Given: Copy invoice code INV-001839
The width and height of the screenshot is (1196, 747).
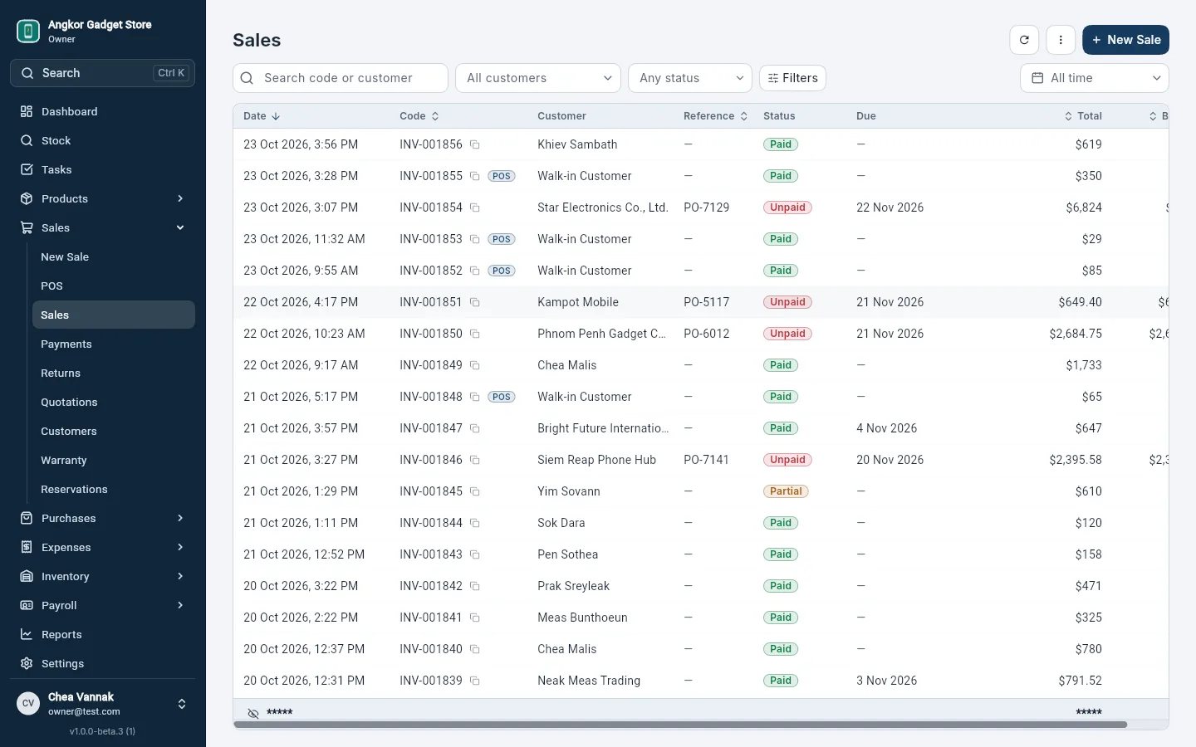Looking at the screenshot, I should tap(475, 681).
